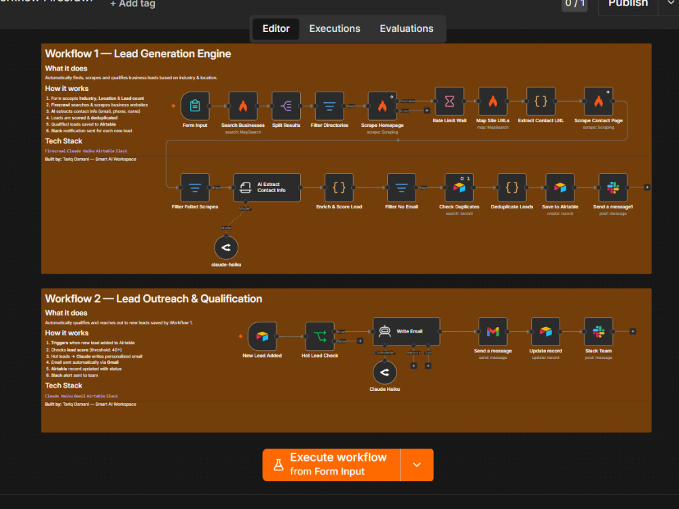Click the Firecrawl Claude Haiku Airtable Slack text

pyautogui.click(x=86, y=151)
